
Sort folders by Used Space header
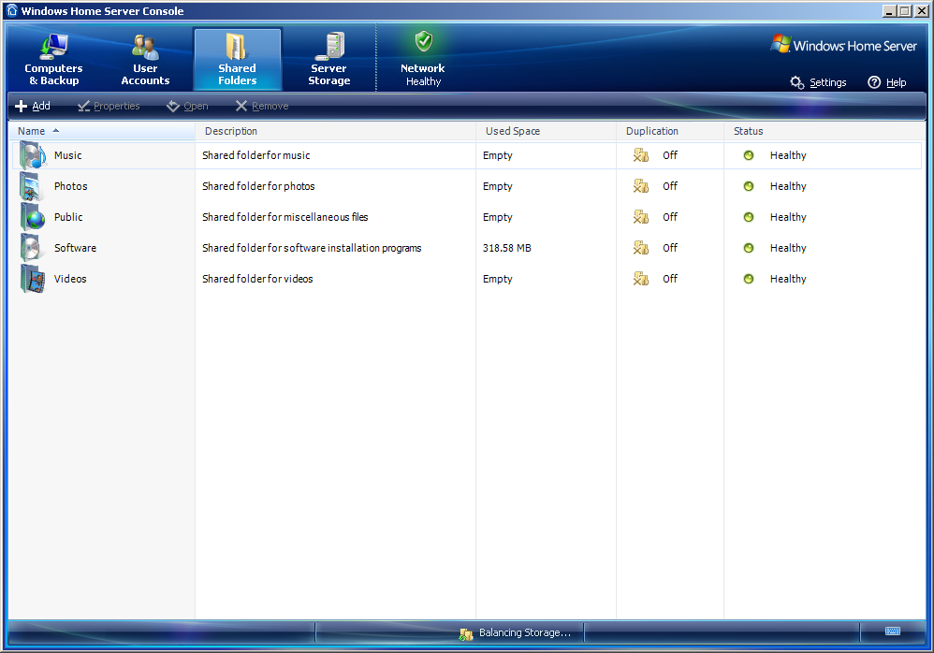[512, 131]
